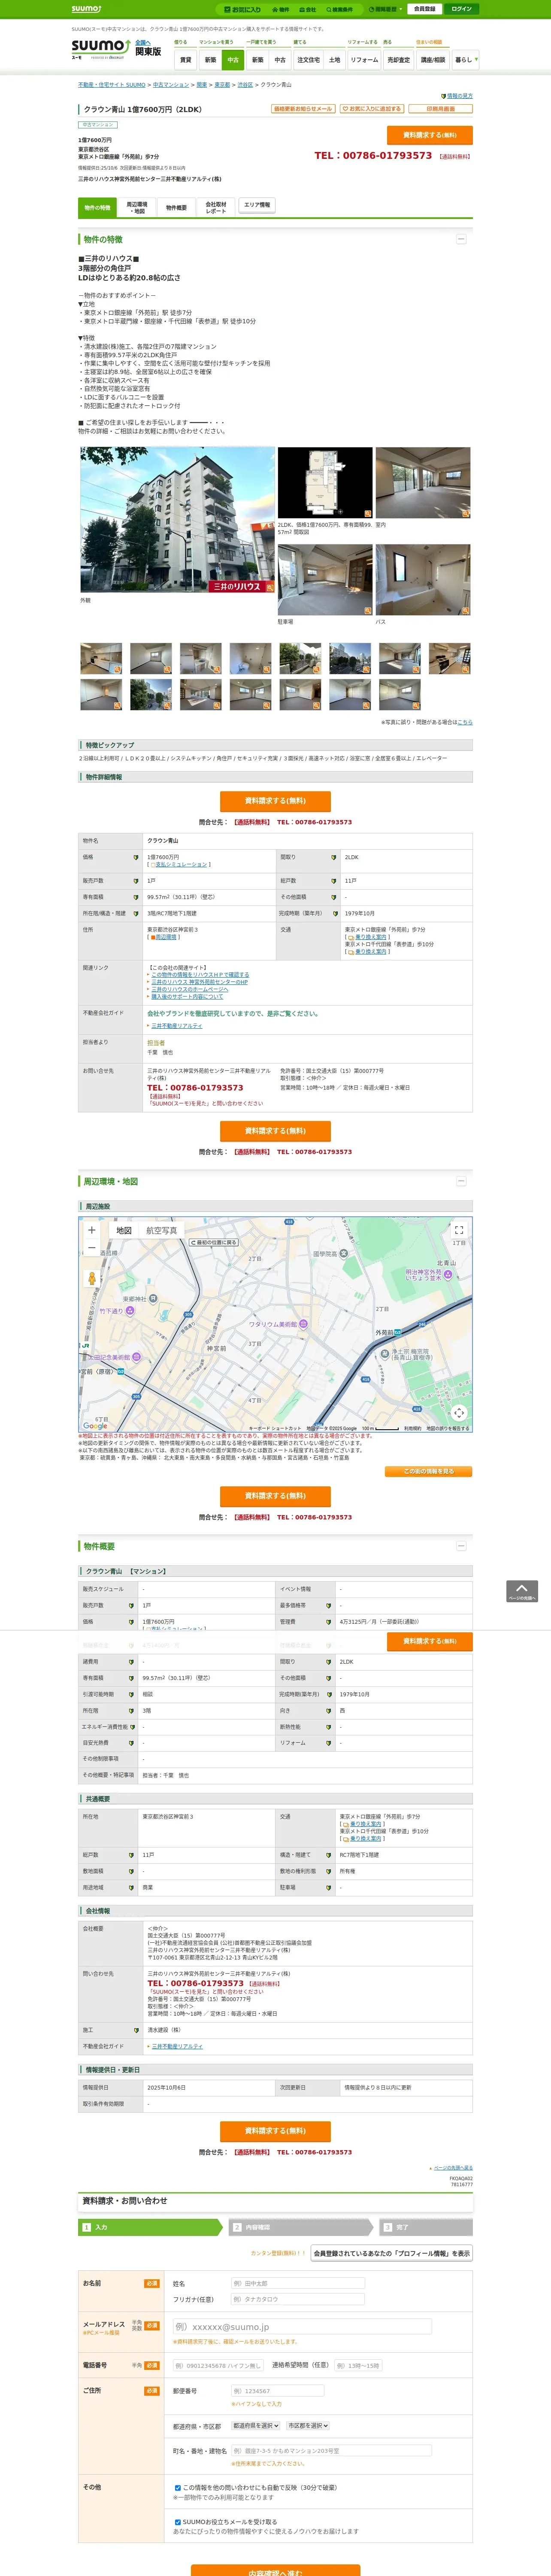Image resolution: width=551 pixels, height=2576 pixels.
Task: Click the ログイン button
Action: pyautogui.click(x=461, y=9)
